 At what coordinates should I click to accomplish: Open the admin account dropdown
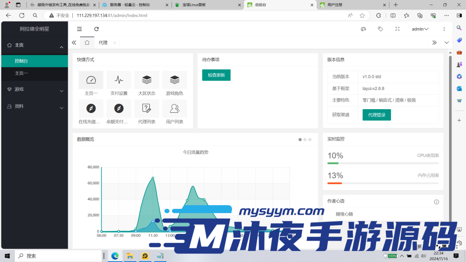click(419, 28)
